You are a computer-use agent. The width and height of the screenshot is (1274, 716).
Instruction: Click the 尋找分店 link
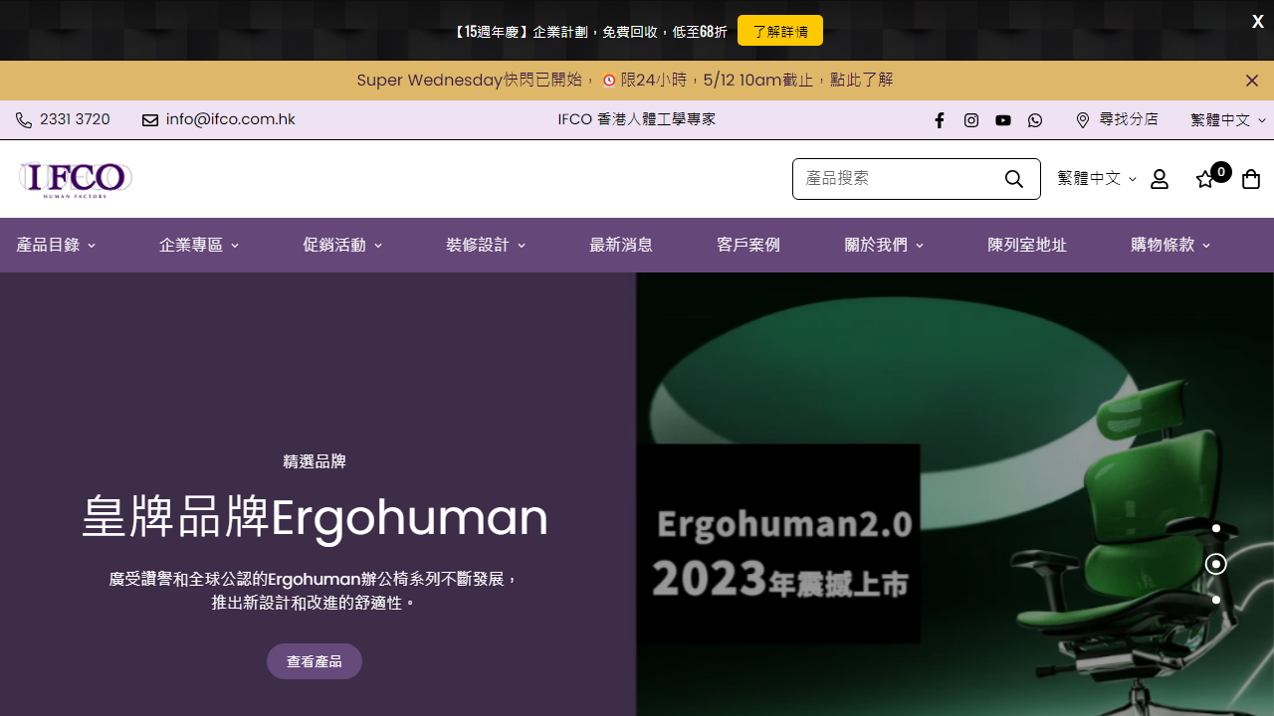click(1129, 119)
